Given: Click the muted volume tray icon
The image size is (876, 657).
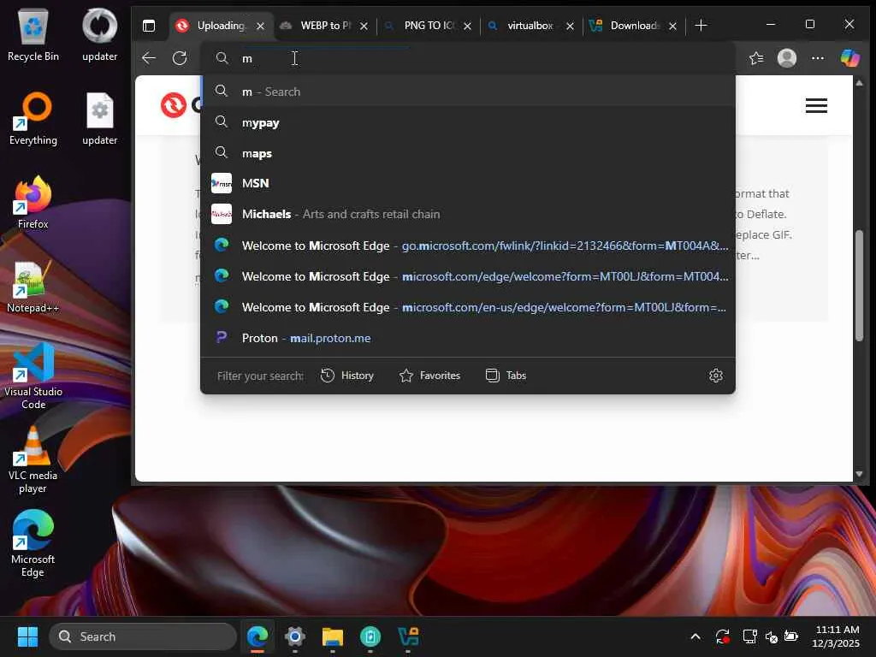Looking at the screenshot, I should [771, 636].
